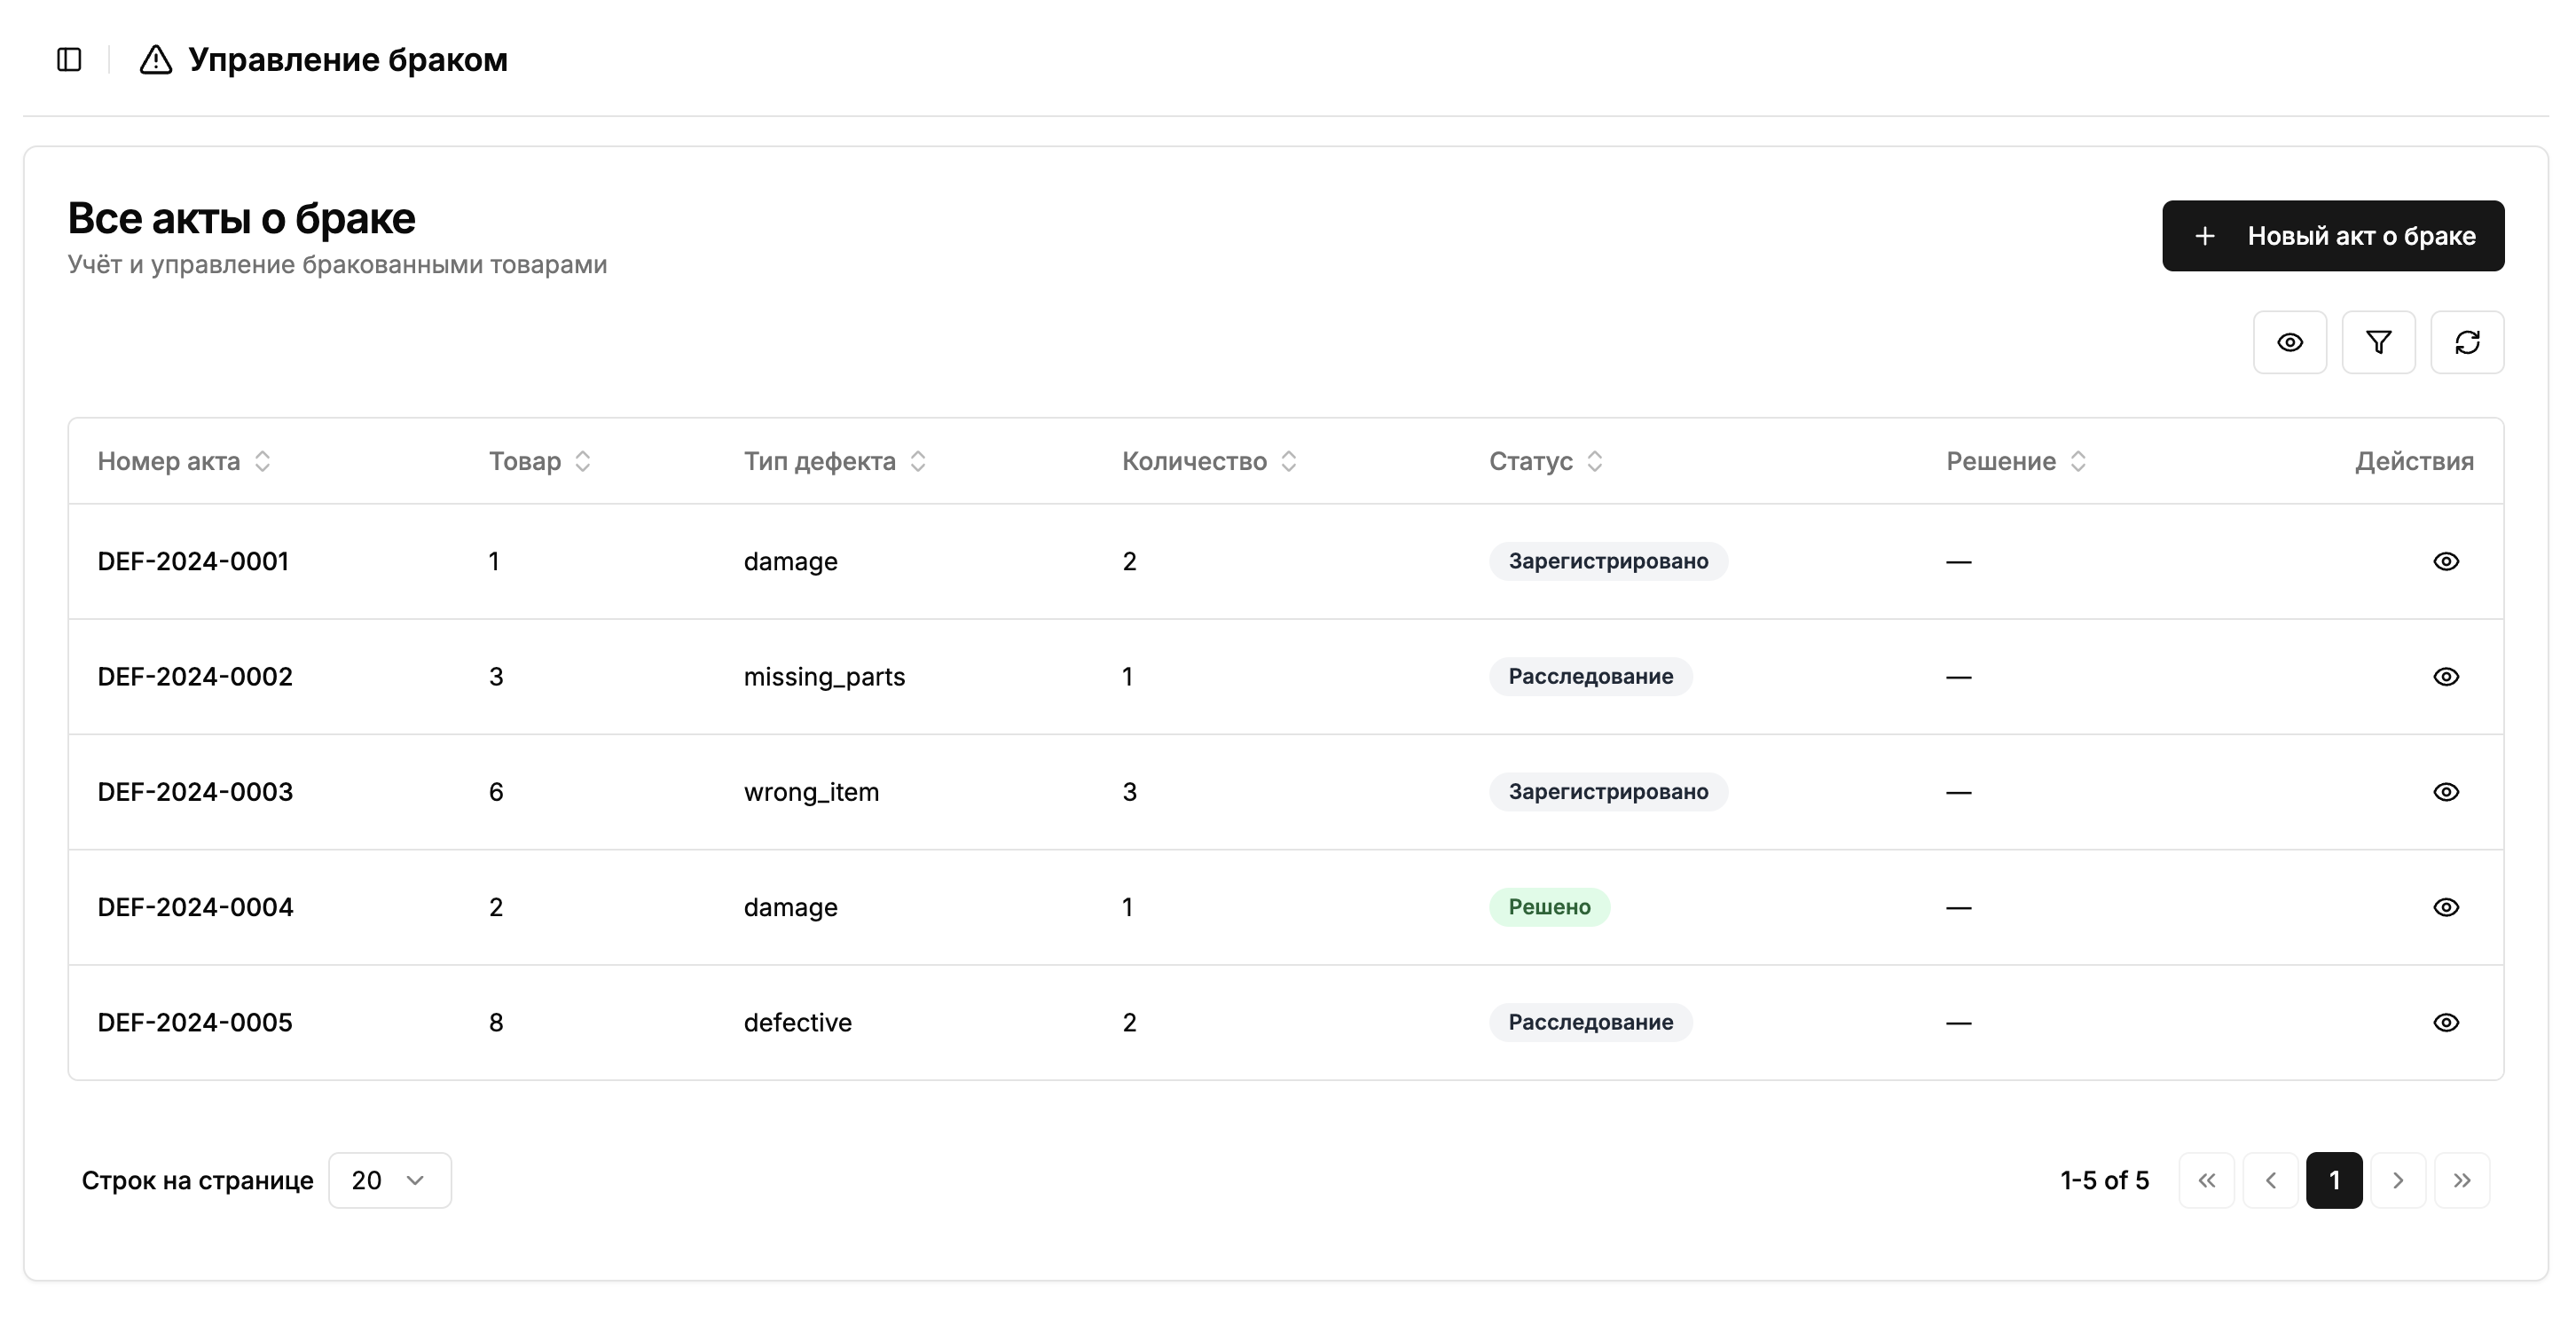This screenshot has width=2576, height=1325.
Task: View act DEF-2024-0004 via eye icon
Action: coord(2445,907)
